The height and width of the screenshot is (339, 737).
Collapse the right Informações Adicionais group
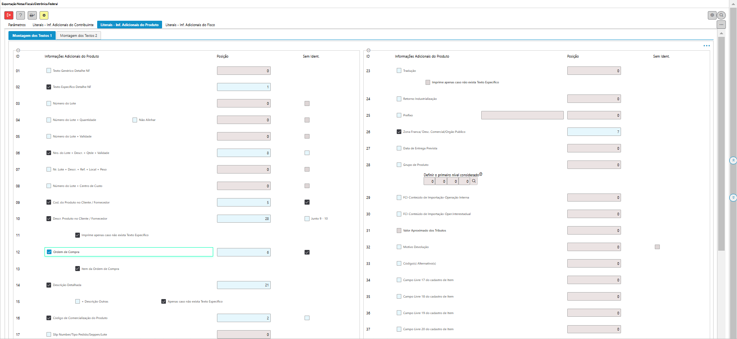point(368,50)
